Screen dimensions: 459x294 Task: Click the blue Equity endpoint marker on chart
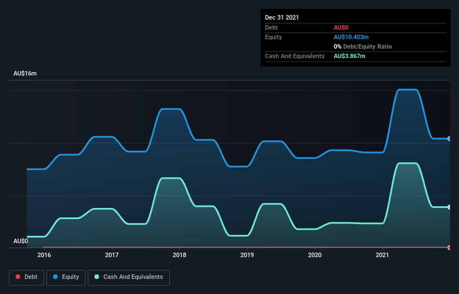pos(449,139)
